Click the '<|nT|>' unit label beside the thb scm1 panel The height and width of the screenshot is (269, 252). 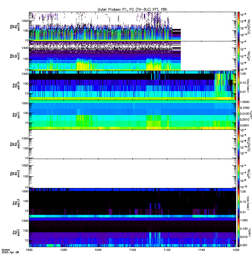click(x=251, y=115)
